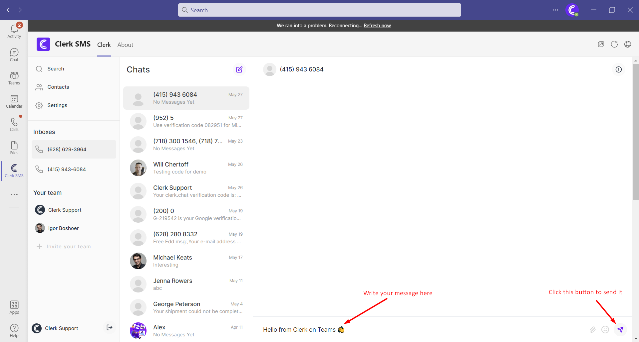The height and width of the screenshot is (342, 639).
Task: Open more apps ellipsis in sidebar
Action: point(14,194)
